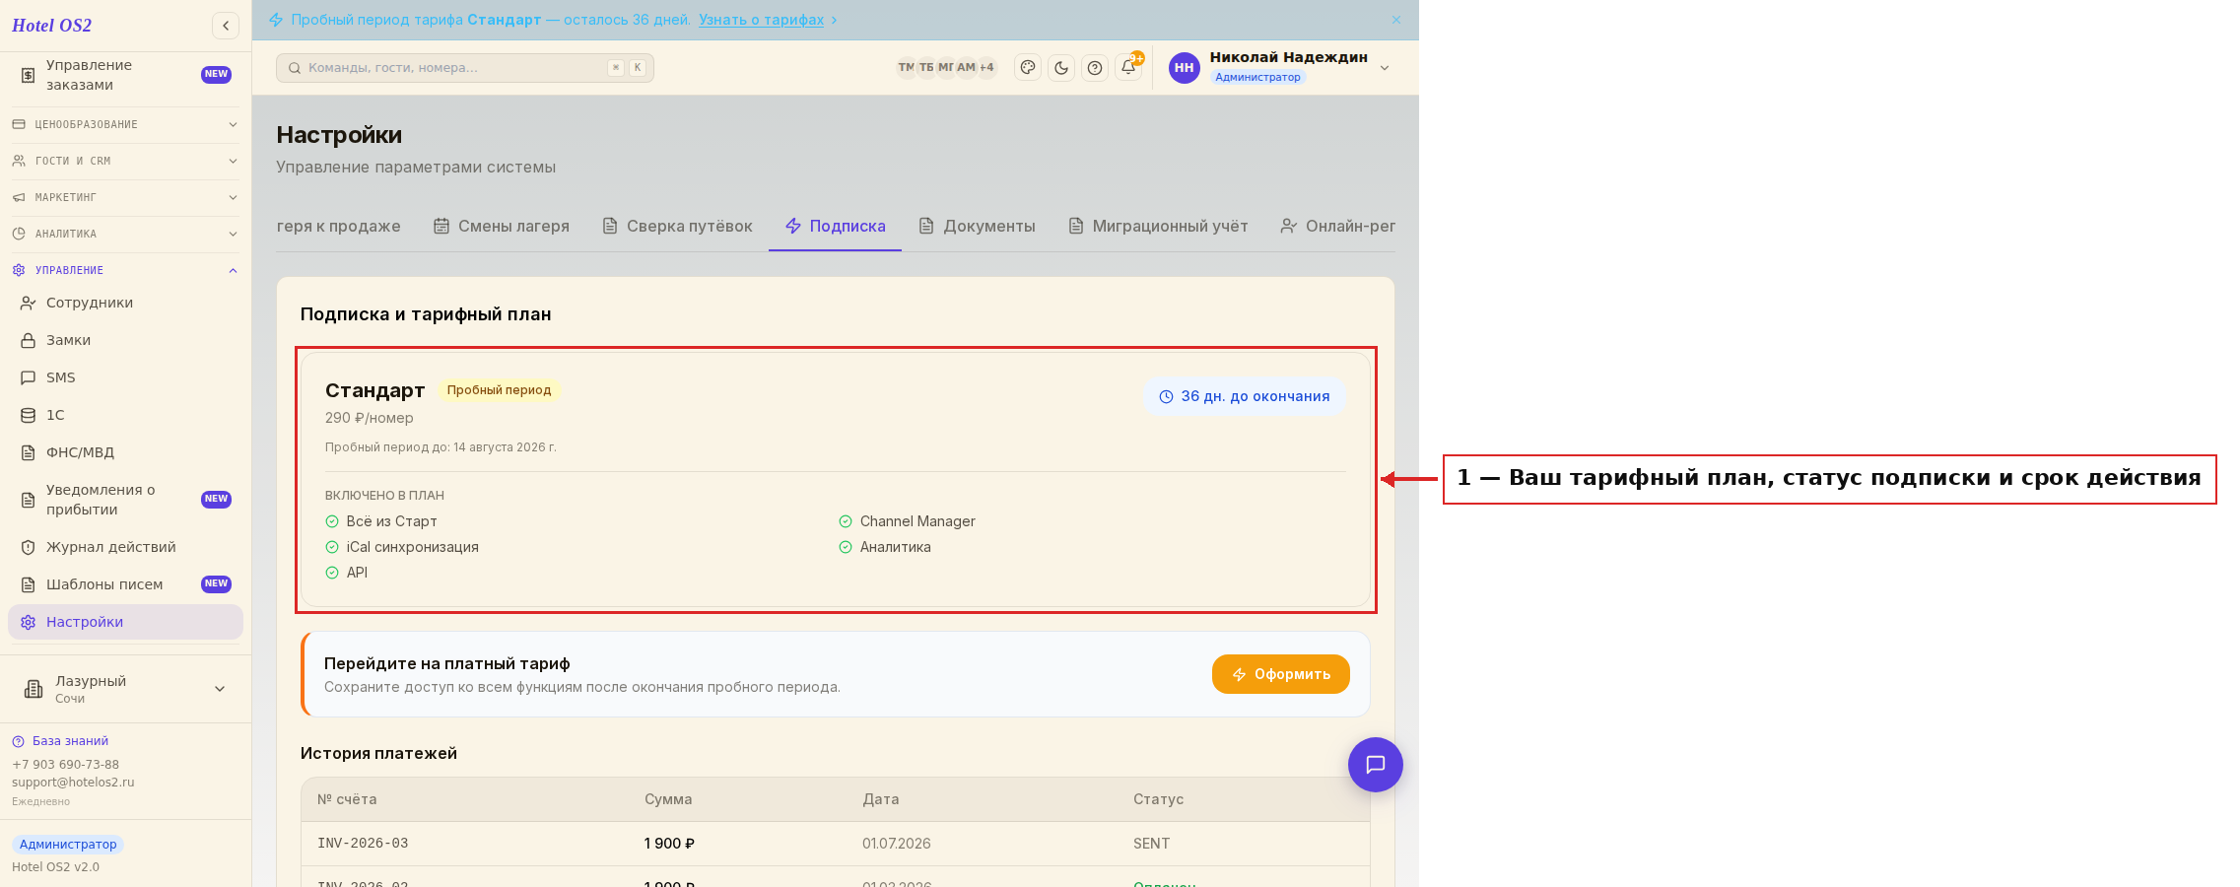Image resolution: width=2240 pixels, height=887 pixels.
Task: Click the Оформить button
Action: tap(1281, 674)
